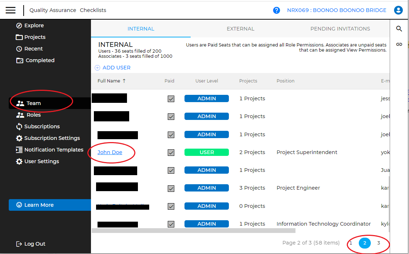
Task: Go to page 3 in pagination
Action: click(378, 243)
